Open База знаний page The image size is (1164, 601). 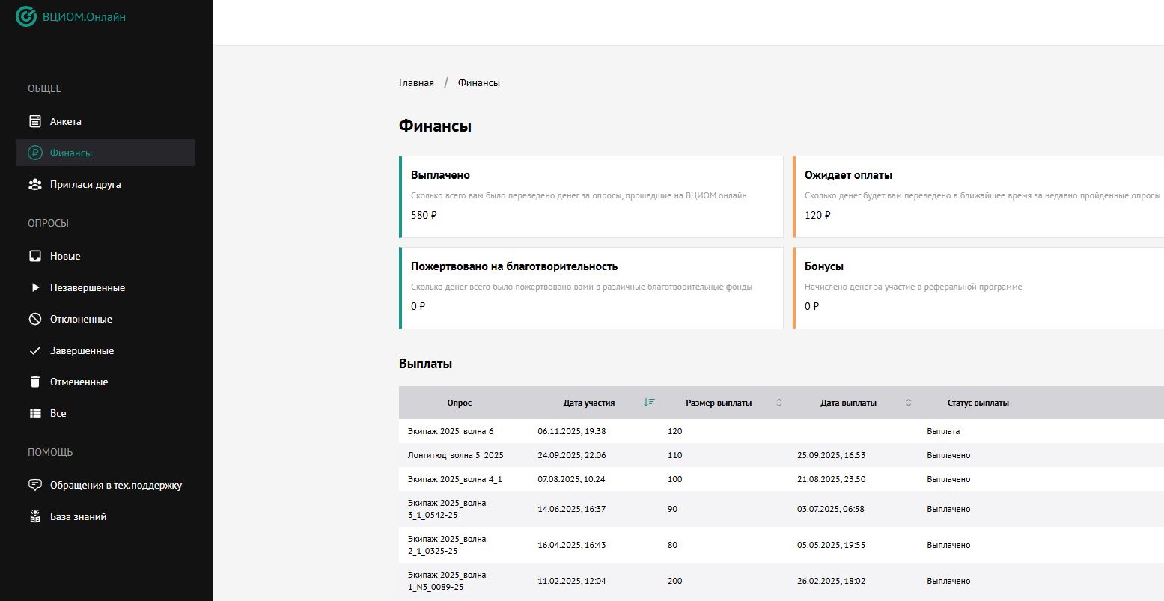[x=106, y=516]
